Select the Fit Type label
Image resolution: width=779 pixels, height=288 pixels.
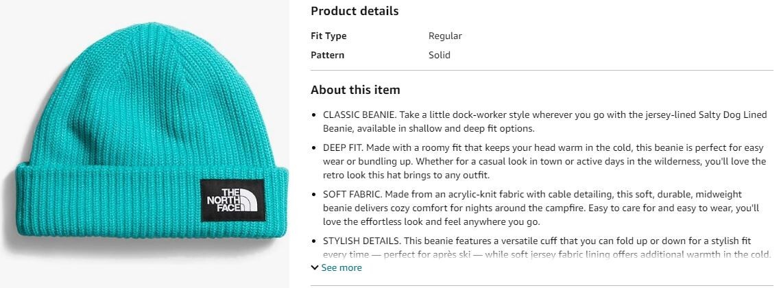click(x=329, y=36)
